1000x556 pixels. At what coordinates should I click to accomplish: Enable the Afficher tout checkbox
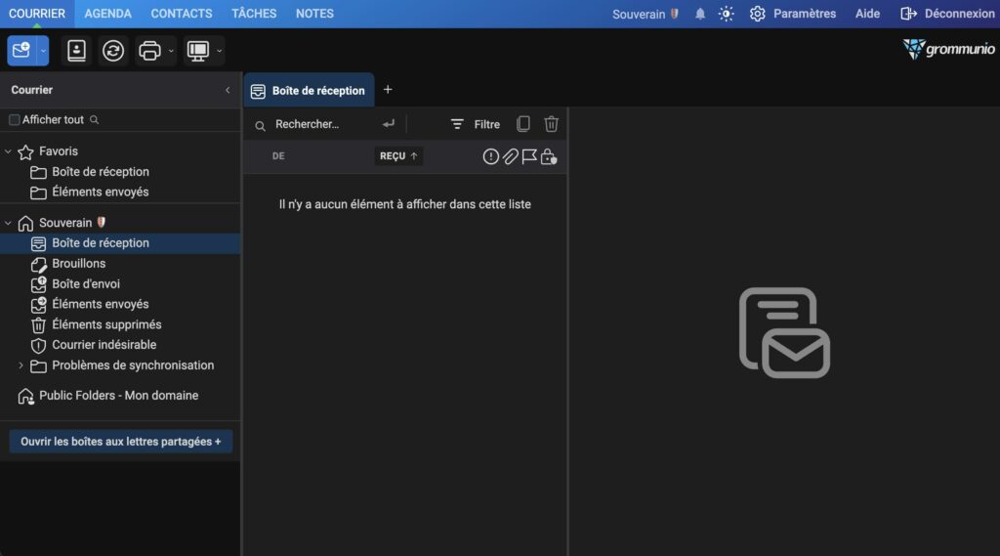pos(14,120)
